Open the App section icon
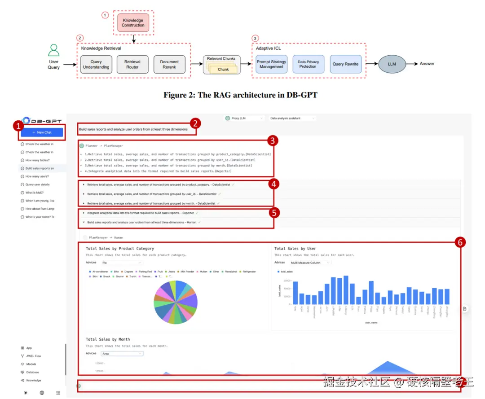This screenshot has height=399, width=485. [22, 348]
